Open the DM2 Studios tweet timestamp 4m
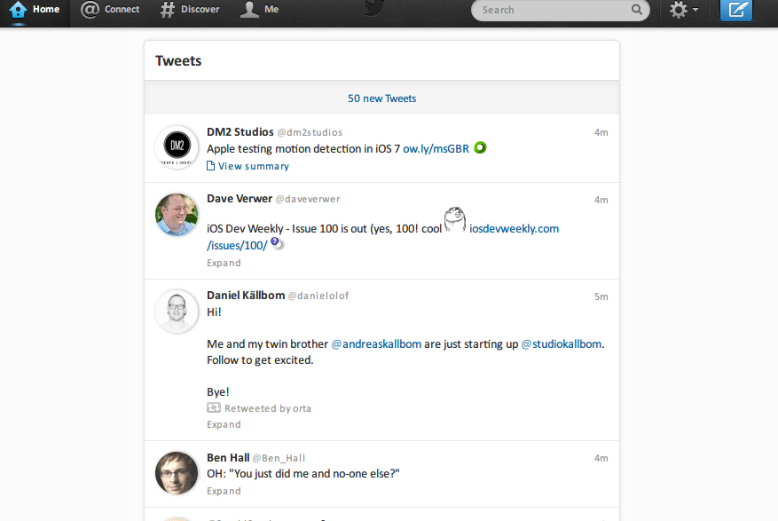778x521 pixels. pyautogui.click(x=601, y=132)
